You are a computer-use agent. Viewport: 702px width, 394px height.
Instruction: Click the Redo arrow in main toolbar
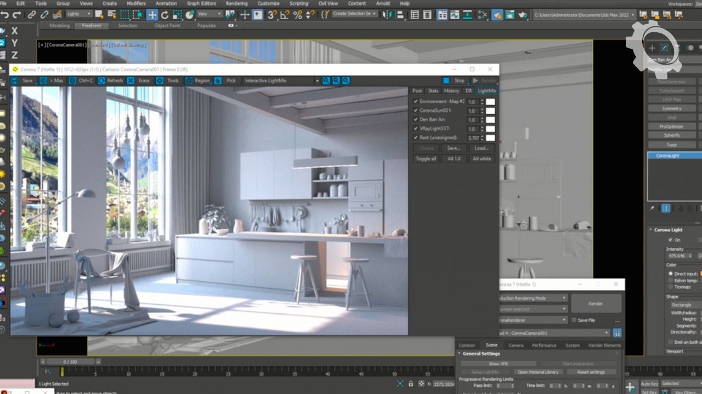click(x=18, y=15)
